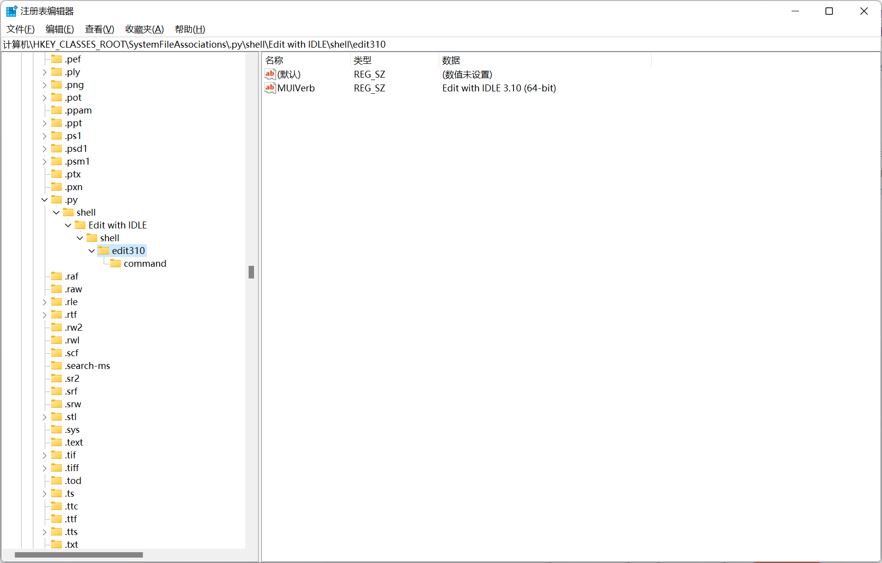The width and height of the screenshot is (882, 563).
Task: Collapse the Edit with IDLE node
Action: click(68, 225)
